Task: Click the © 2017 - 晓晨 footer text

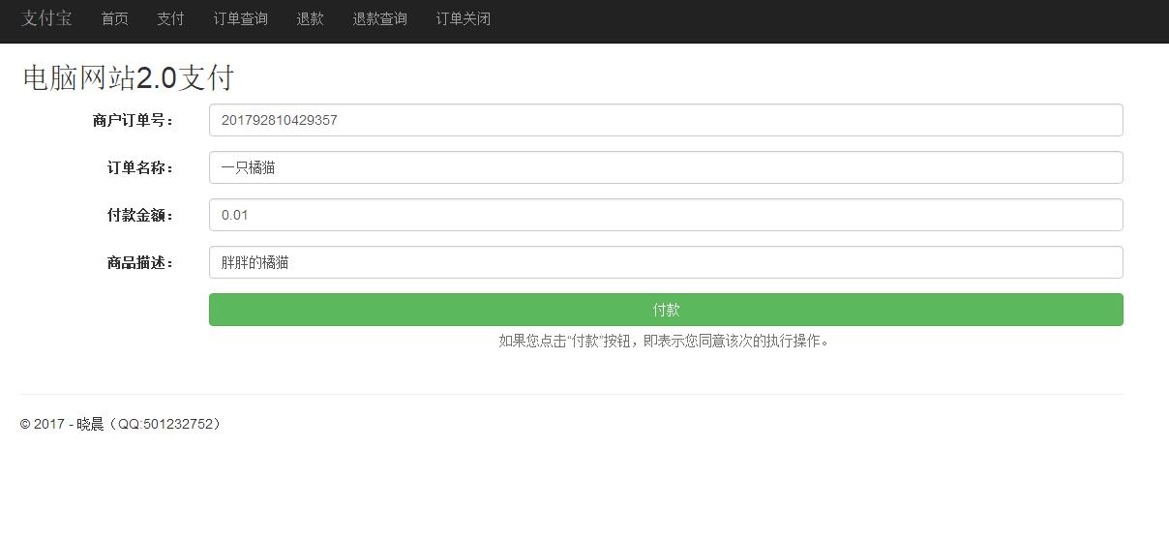Action: click(x=122, y=424)
